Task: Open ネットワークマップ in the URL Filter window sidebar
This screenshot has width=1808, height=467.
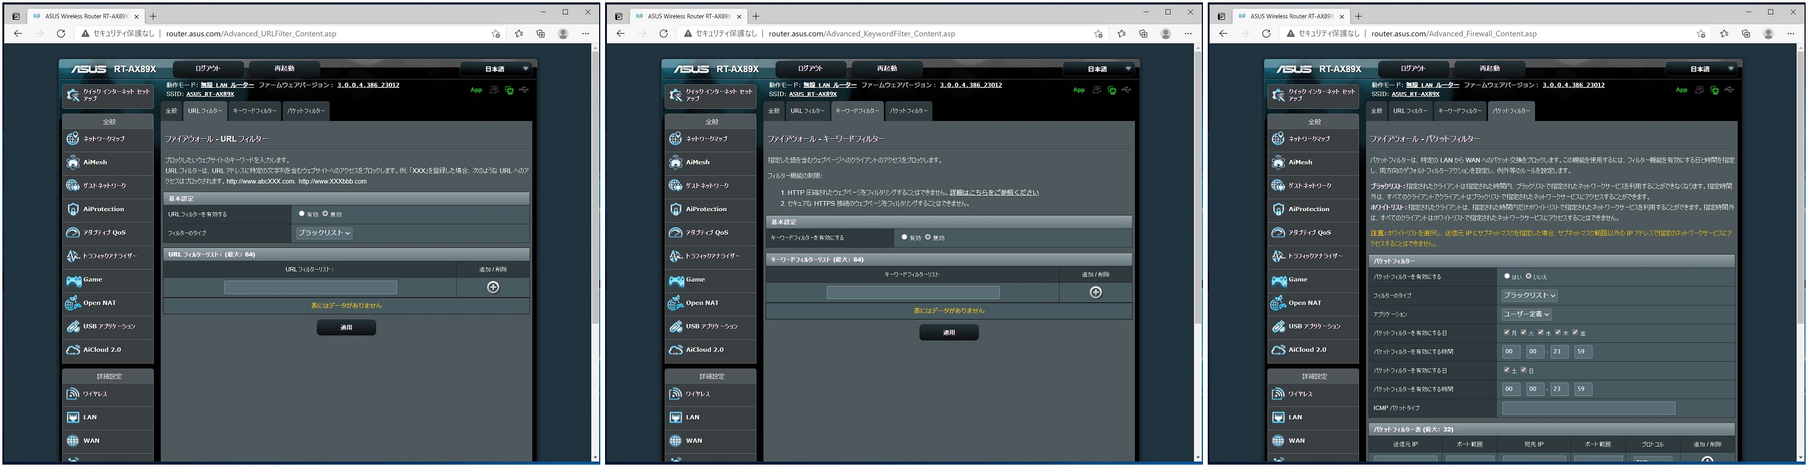Action: pyautogui.click(x=107, y=139)
